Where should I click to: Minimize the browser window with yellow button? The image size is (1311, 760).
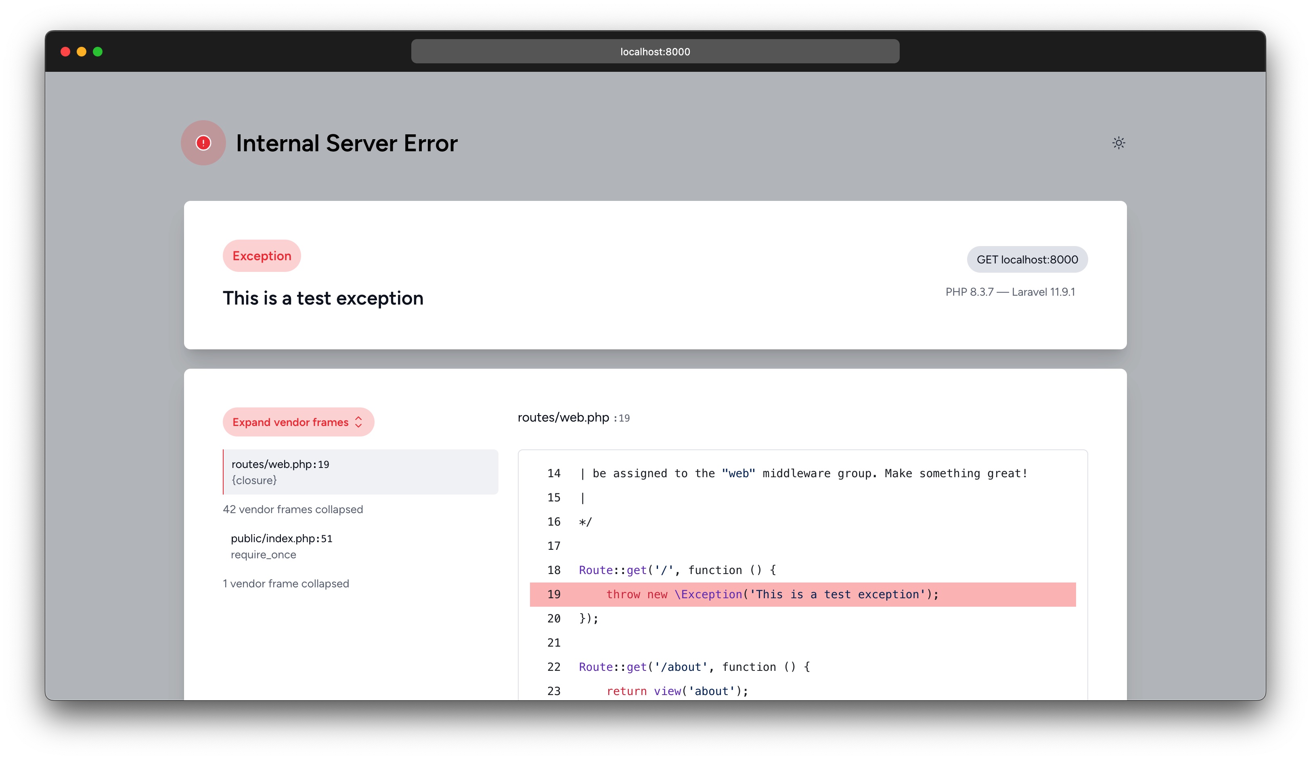click(x=82, y=52)
